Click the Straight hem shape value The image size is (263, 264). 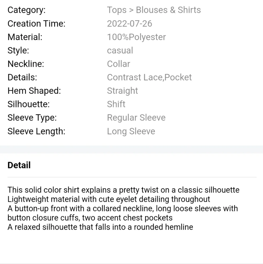123,91
